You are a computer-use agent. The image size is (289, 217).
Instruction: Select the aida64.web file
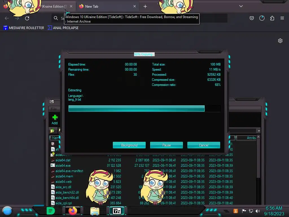point(64,182)
